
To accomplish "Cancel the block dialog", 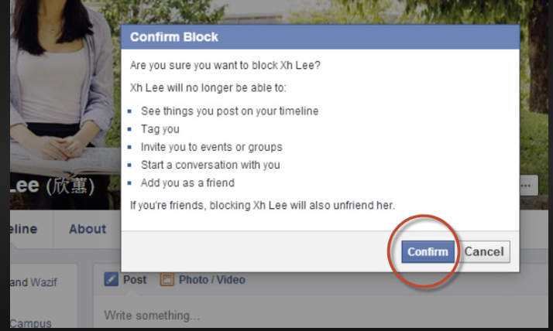I will click(x=484, y=251).
